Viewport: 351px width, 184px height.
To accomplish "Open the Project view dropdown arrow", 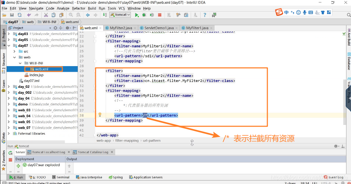I will [x=50, y=28].
